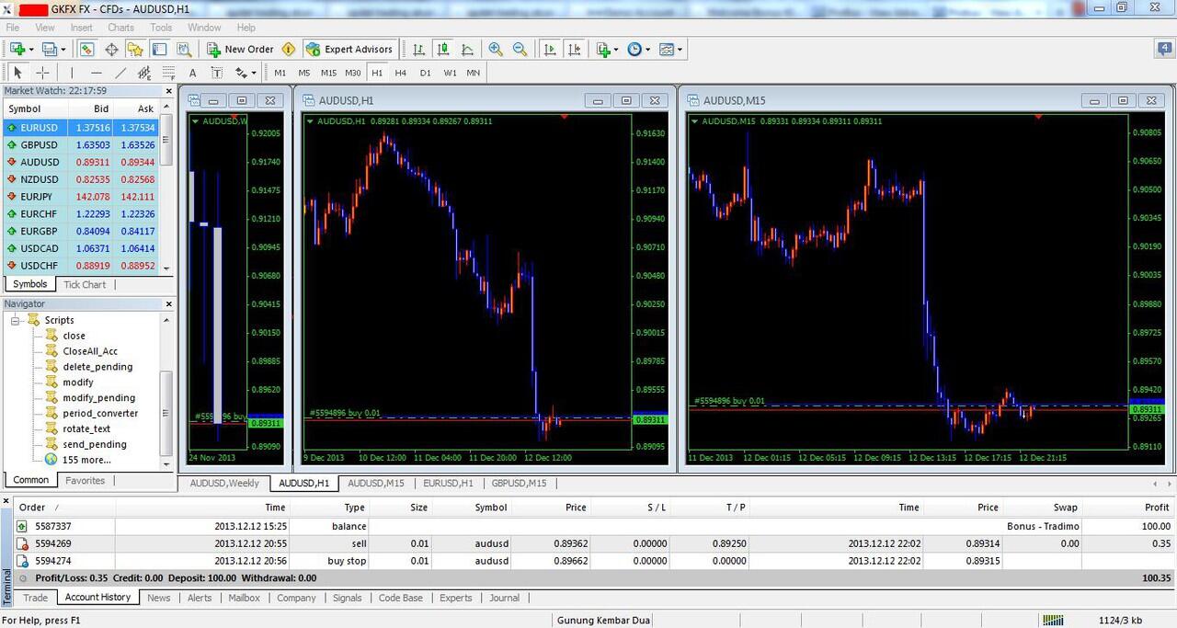The width and height of the screenshot is (1177, 628).
Task: Open the Periodicity clock dropdown
Action: click(x=638, y=49)
